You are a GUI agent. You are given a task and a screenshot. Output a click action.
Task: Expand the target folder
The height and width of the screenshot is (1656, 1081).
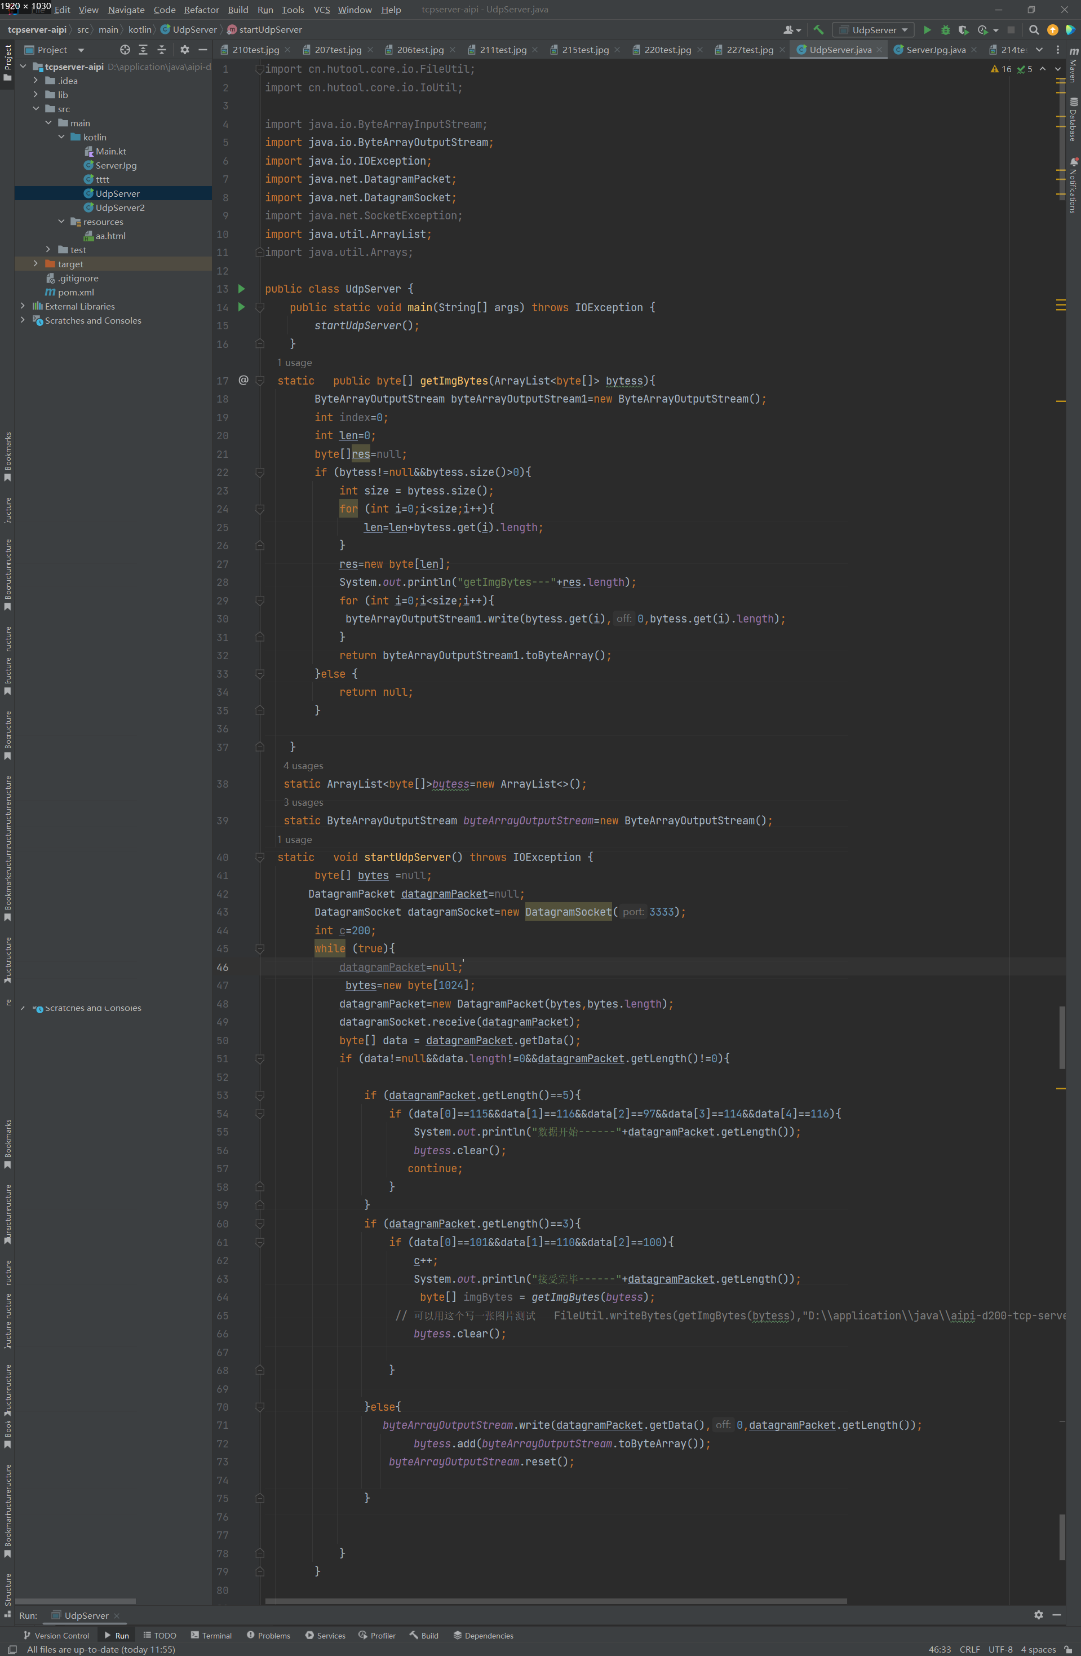point(36,264)
